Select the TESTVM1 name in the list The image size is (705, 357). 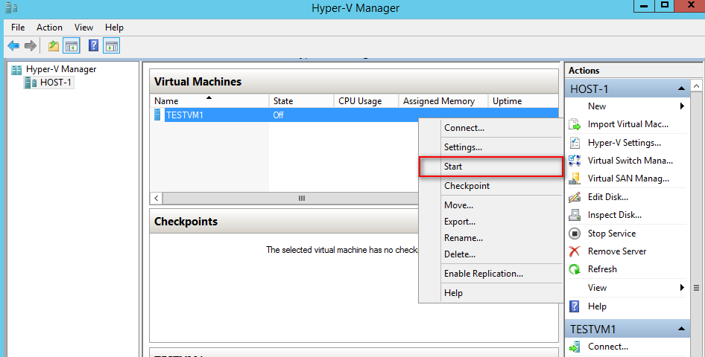click(x=185, y=115)
